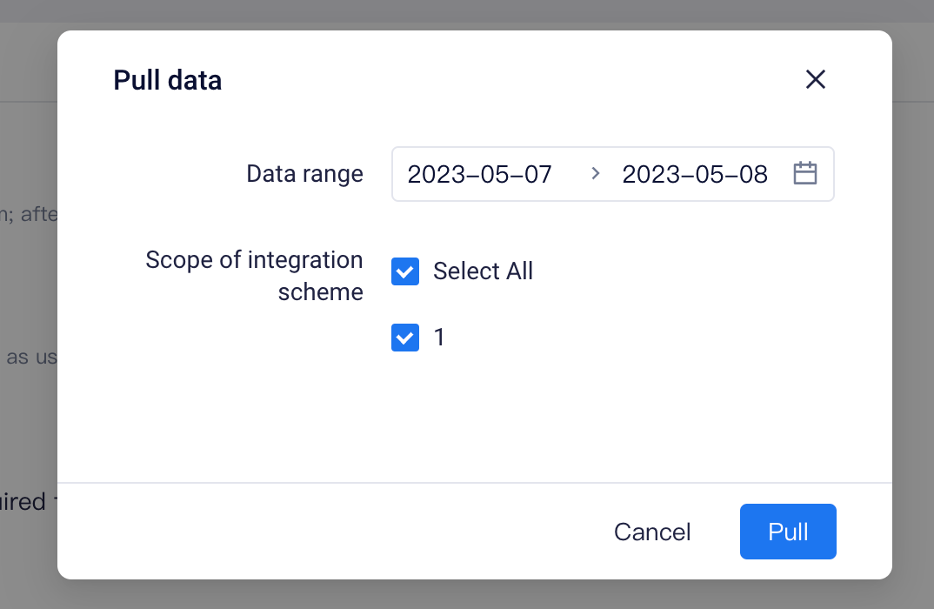
Task: Click the Pull data dialog title
Action: tap(167, 80)
